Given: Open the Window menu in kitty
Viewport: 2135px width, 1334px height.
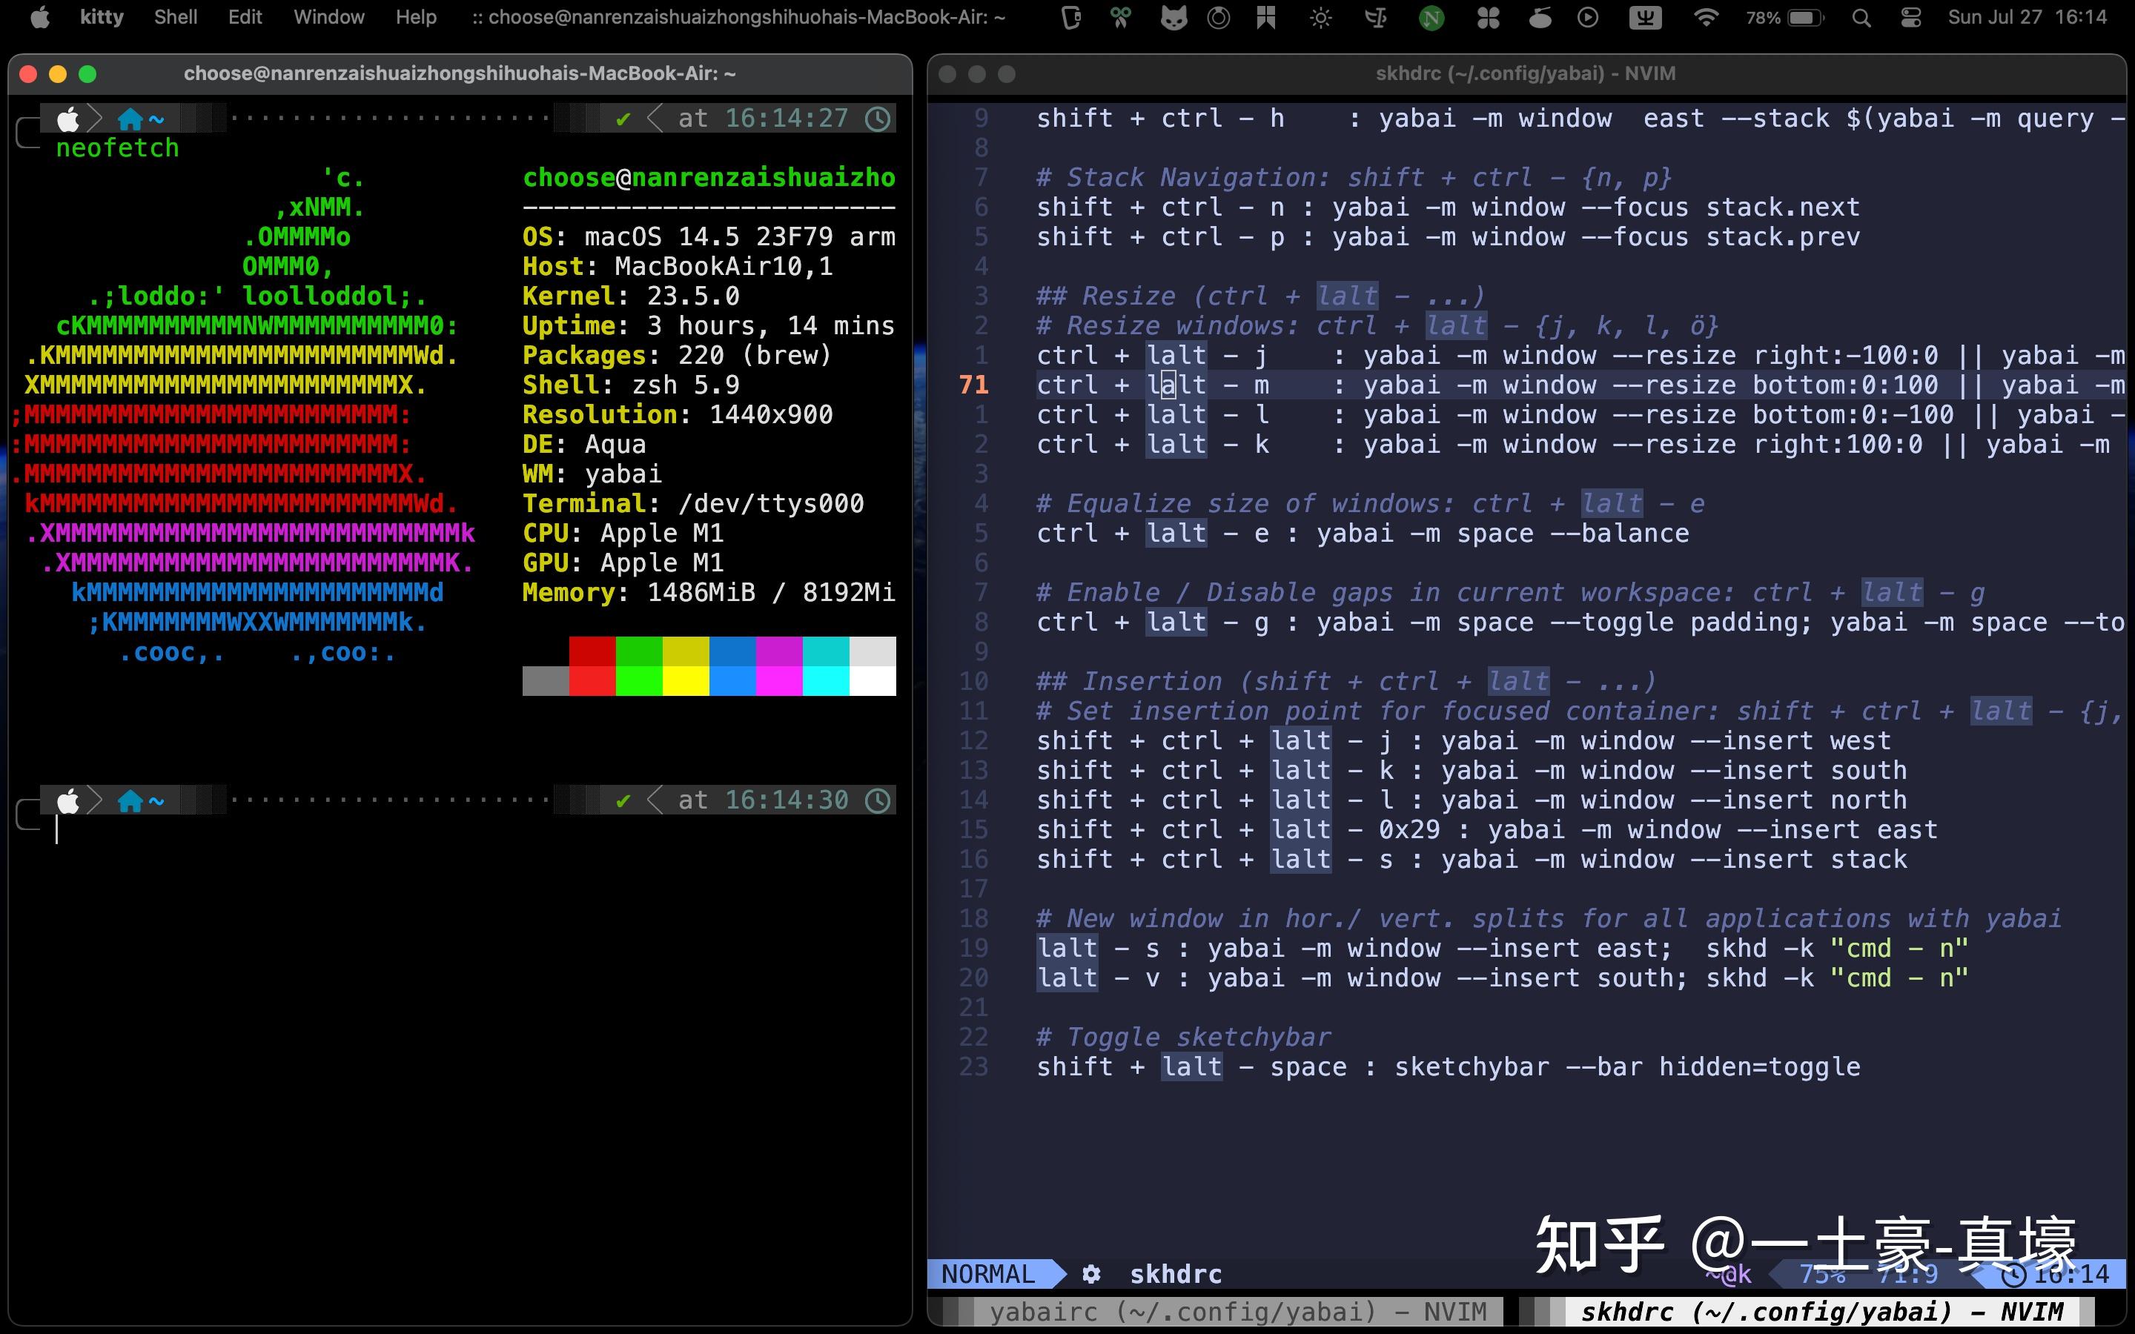Looking at the screenshot, I should point(328,18).
